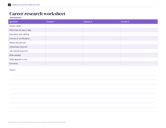
Task: Click the 'CAREER EXPLORATION TEMPLATE PACK' header text
Action: coord(26,5)
